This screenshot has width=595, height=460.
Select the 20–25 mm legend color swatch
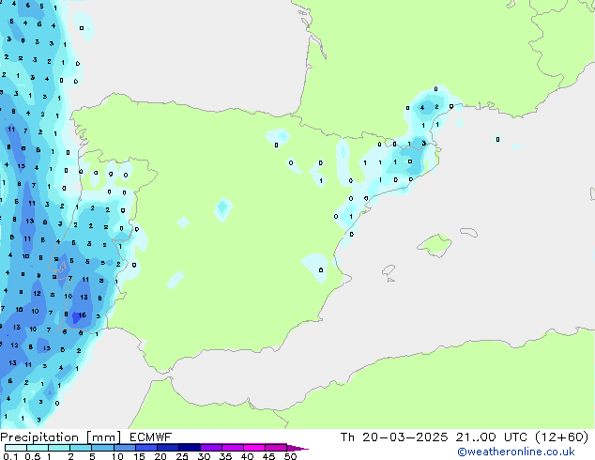[x=168, y=448]
